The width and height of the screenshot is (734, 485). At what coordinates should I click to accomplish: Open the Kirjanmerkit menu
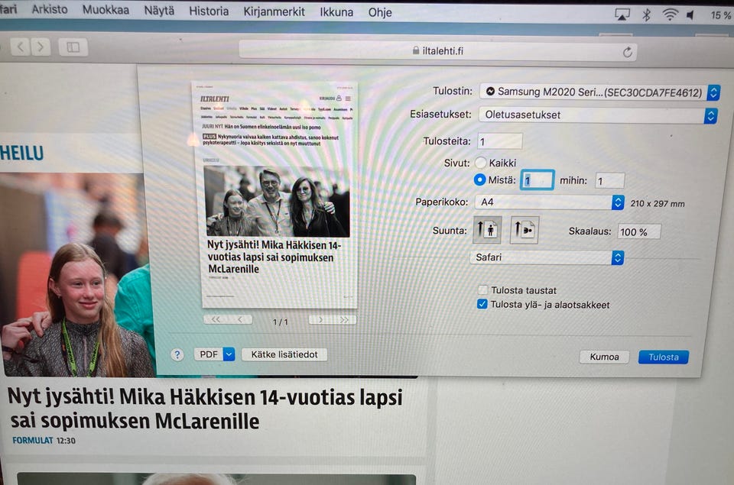[x=274, y=11]
